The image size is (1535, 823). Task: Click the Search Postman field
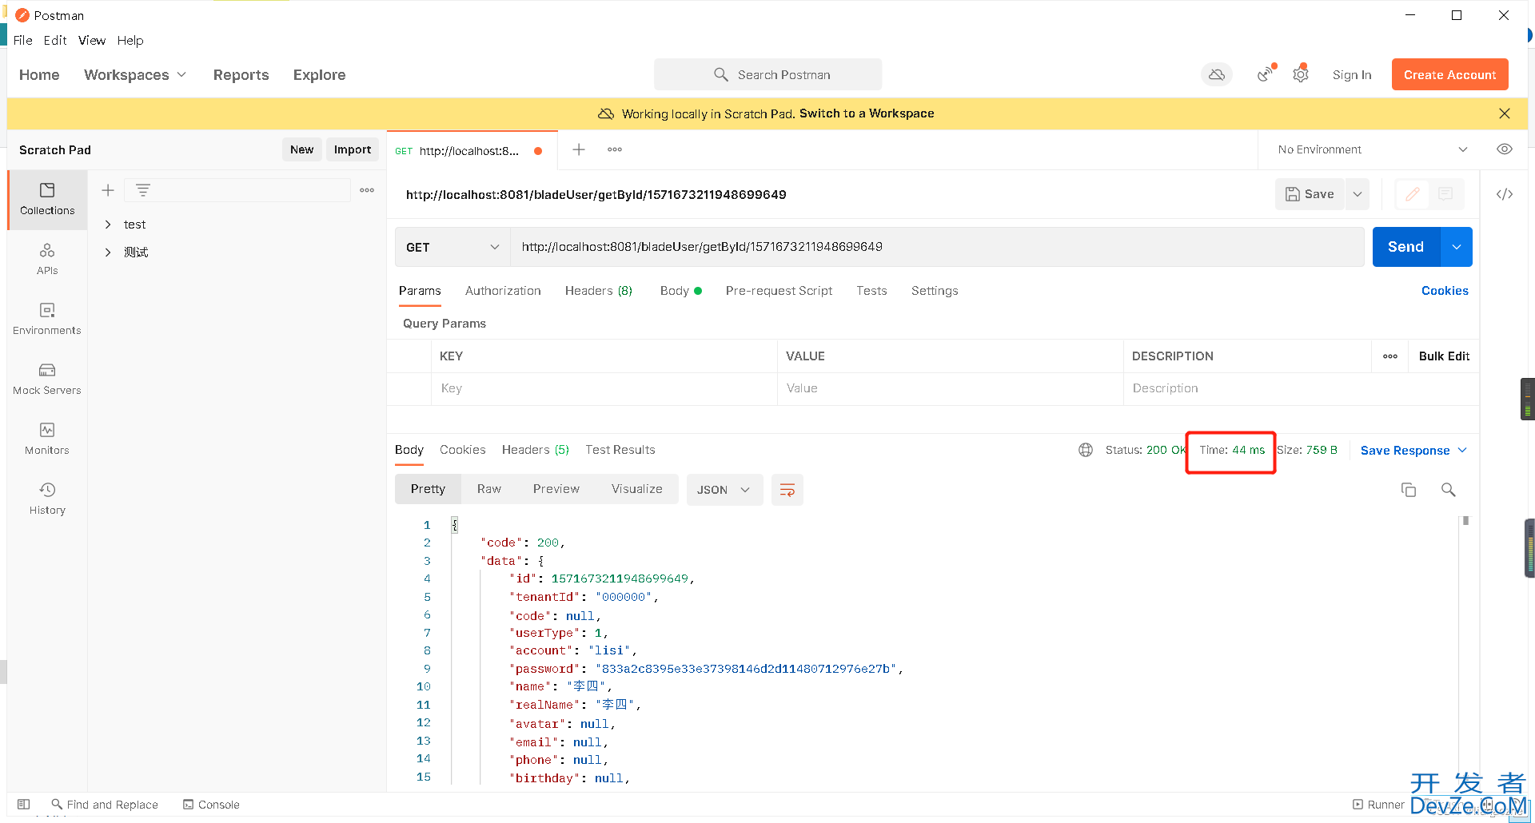click(768, 74)
